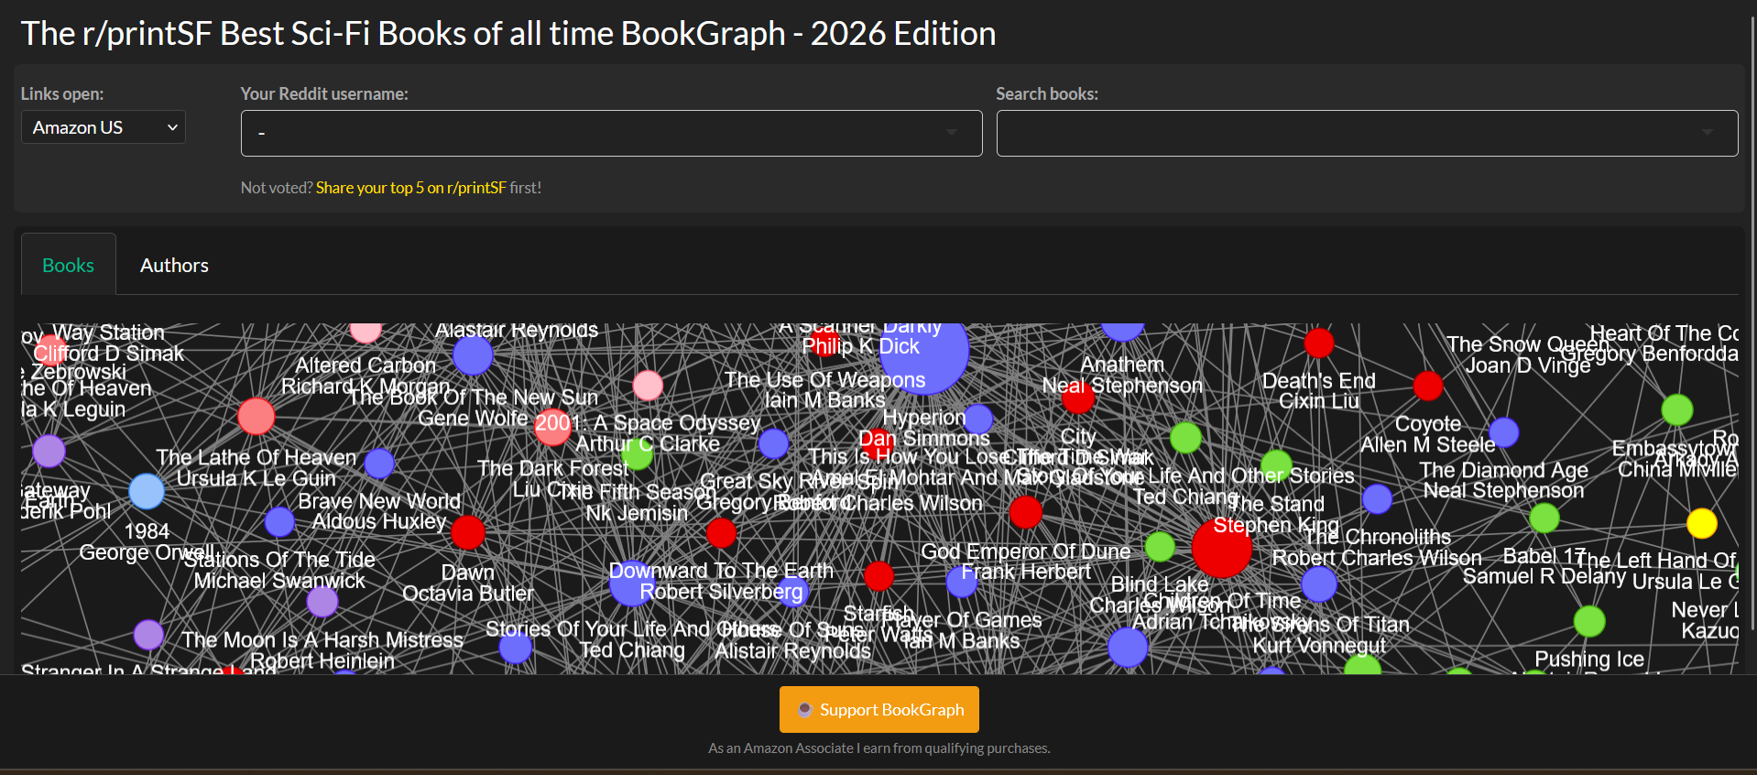
Task: Select the red node right of Death's End
Action: coord(1428,387)
